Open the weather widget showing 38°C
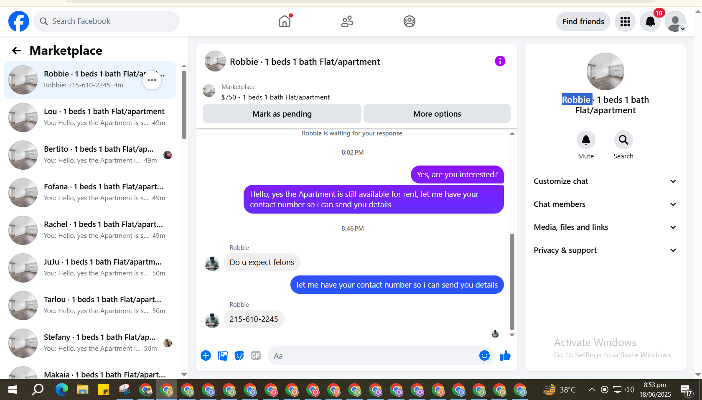Screen dimensions: 702x400 coord(559,390)
